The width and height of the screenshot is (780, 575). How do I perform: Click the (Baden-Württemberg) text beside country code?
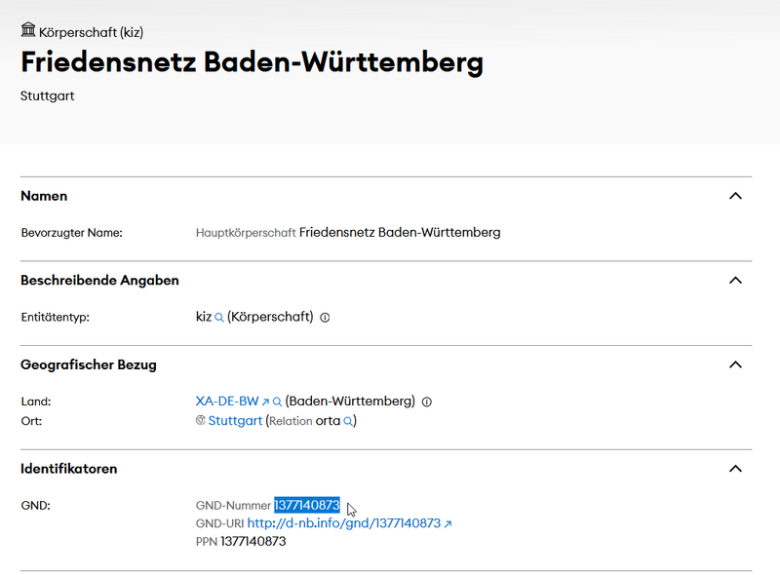350,402
